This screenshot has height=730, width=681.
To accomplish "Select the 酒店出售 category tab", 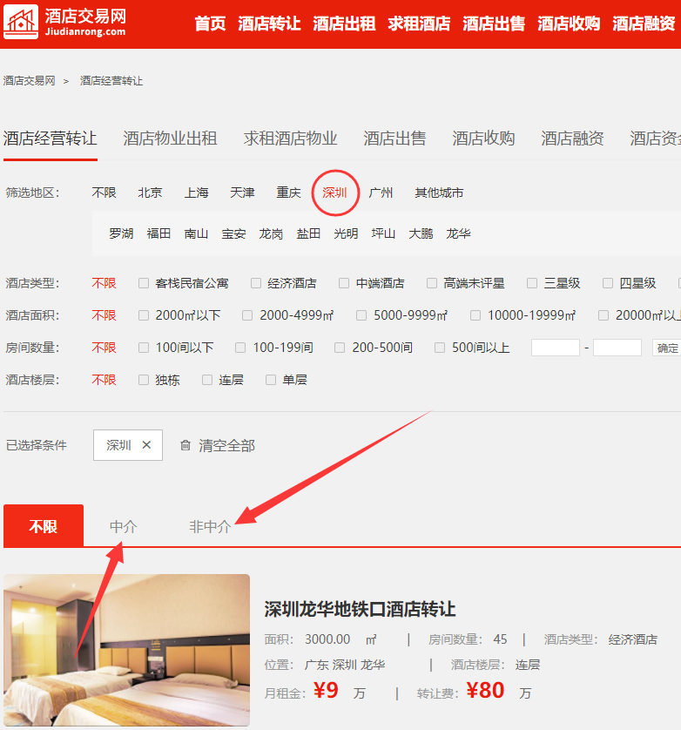I will coord(394,139).
